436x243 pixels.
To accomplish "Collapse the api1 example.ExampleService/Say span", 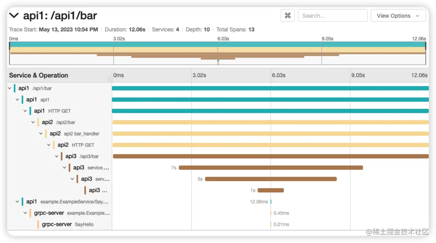I will click(17, 202).
